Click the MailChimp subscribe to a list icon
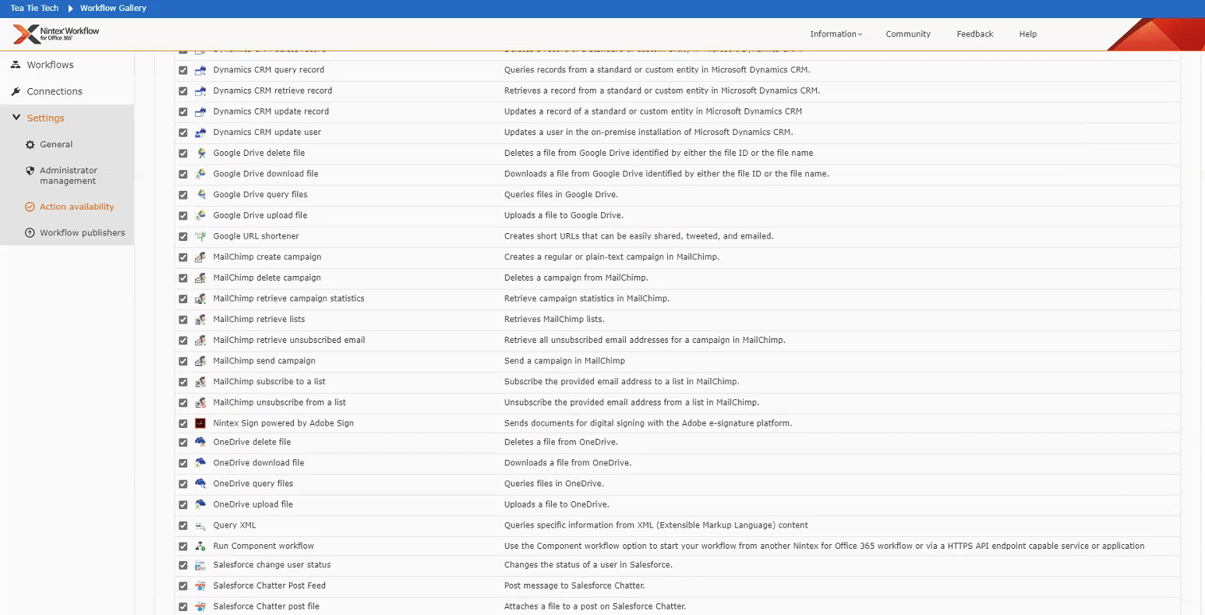Image resolution: width=1205 pixels, height=615 pixels. (x=200, y=382)
